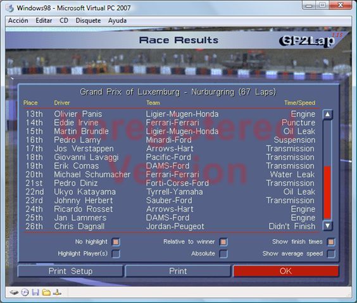This screenshot has width=357, height=303.
Task: Click the Didn't Finish result
Action: 292,226
